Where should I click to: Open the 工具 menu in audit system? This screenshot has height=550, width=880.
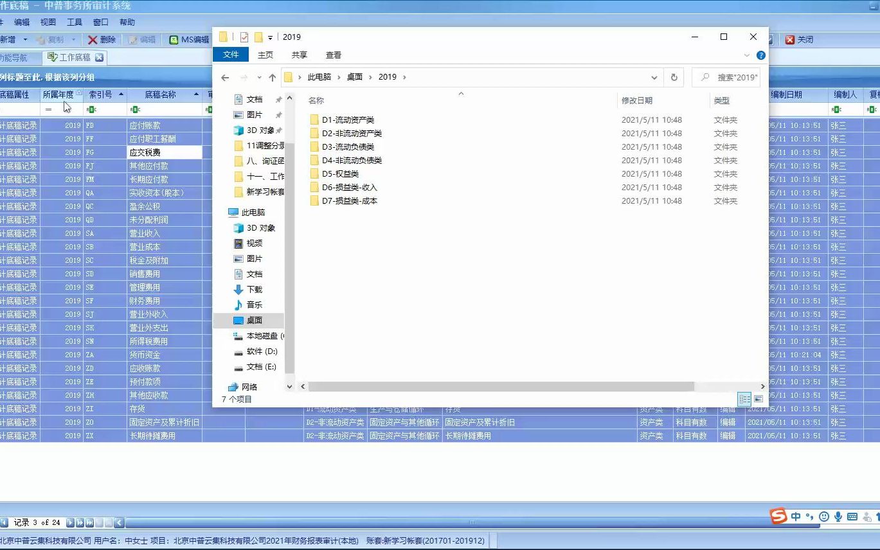click(75, 22)
